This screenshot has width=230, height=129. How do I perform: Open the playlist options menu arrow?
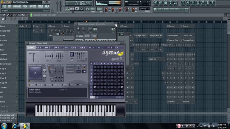tap(1, 15)
